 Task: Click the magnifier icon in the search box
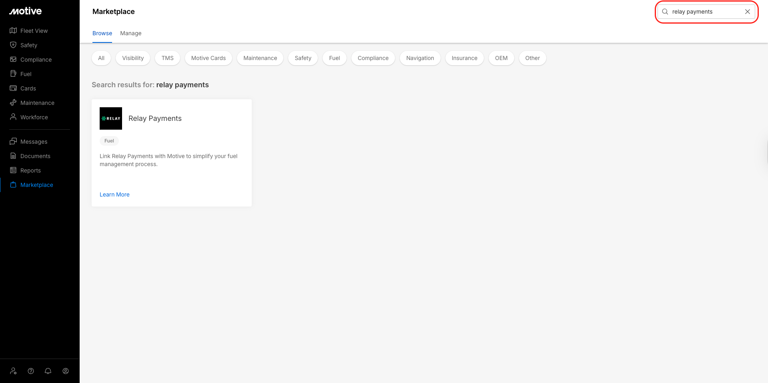pyautogui.click(x=665, y=12)
